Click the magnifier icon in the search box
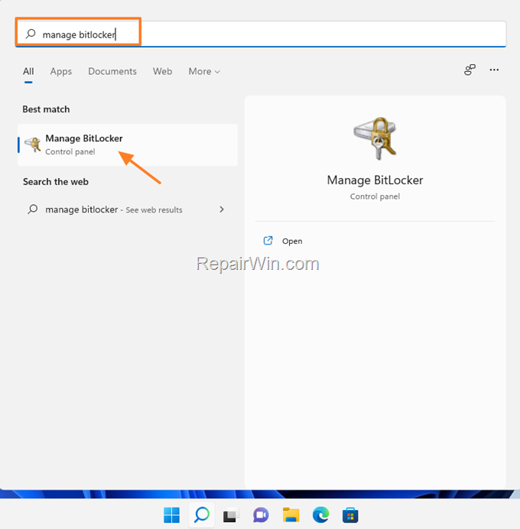The image size is (520, 529). 31,34
